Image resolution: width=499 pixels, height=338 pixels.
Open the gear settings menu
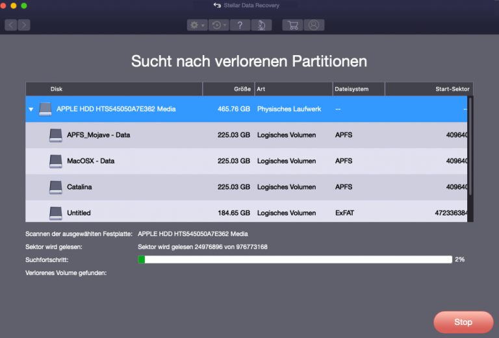(x=198, y=25)
